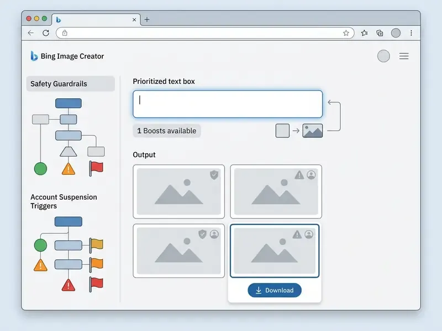
Task: Close the Bing browser tab
Action: click(x=134, y=20)
